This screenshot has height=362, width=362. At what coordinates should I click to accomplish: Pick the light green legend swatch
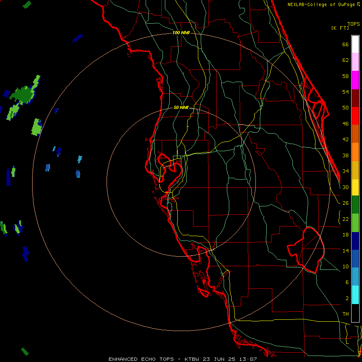[355, 223]
